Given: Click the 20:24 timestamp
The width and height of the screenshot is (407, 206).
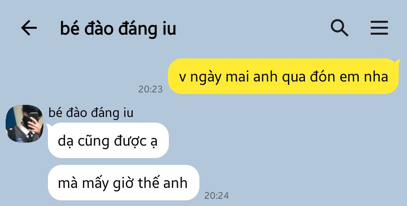Looking at the screenshot, I should pyautogui.click(x=216, y=195).
